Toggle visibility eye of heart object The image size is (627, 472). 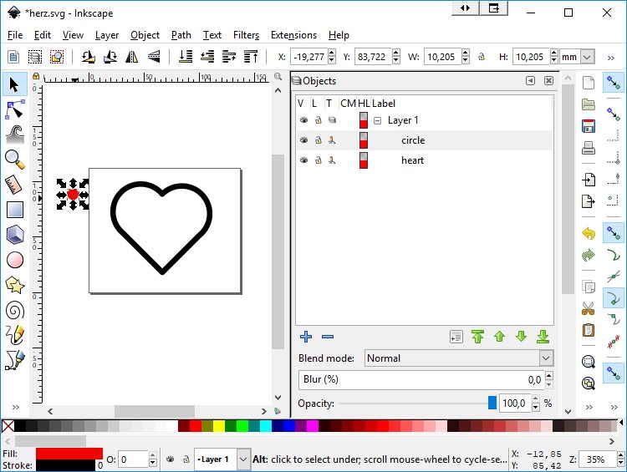304,160
